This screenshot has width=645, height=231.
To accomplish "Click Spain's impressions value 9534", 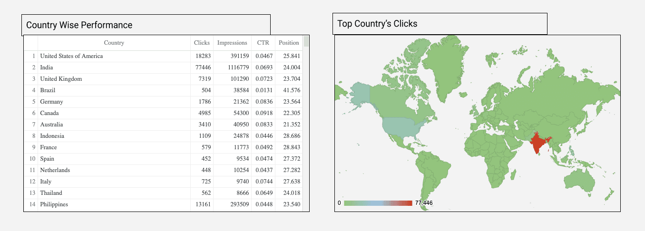I will [243, 159].
